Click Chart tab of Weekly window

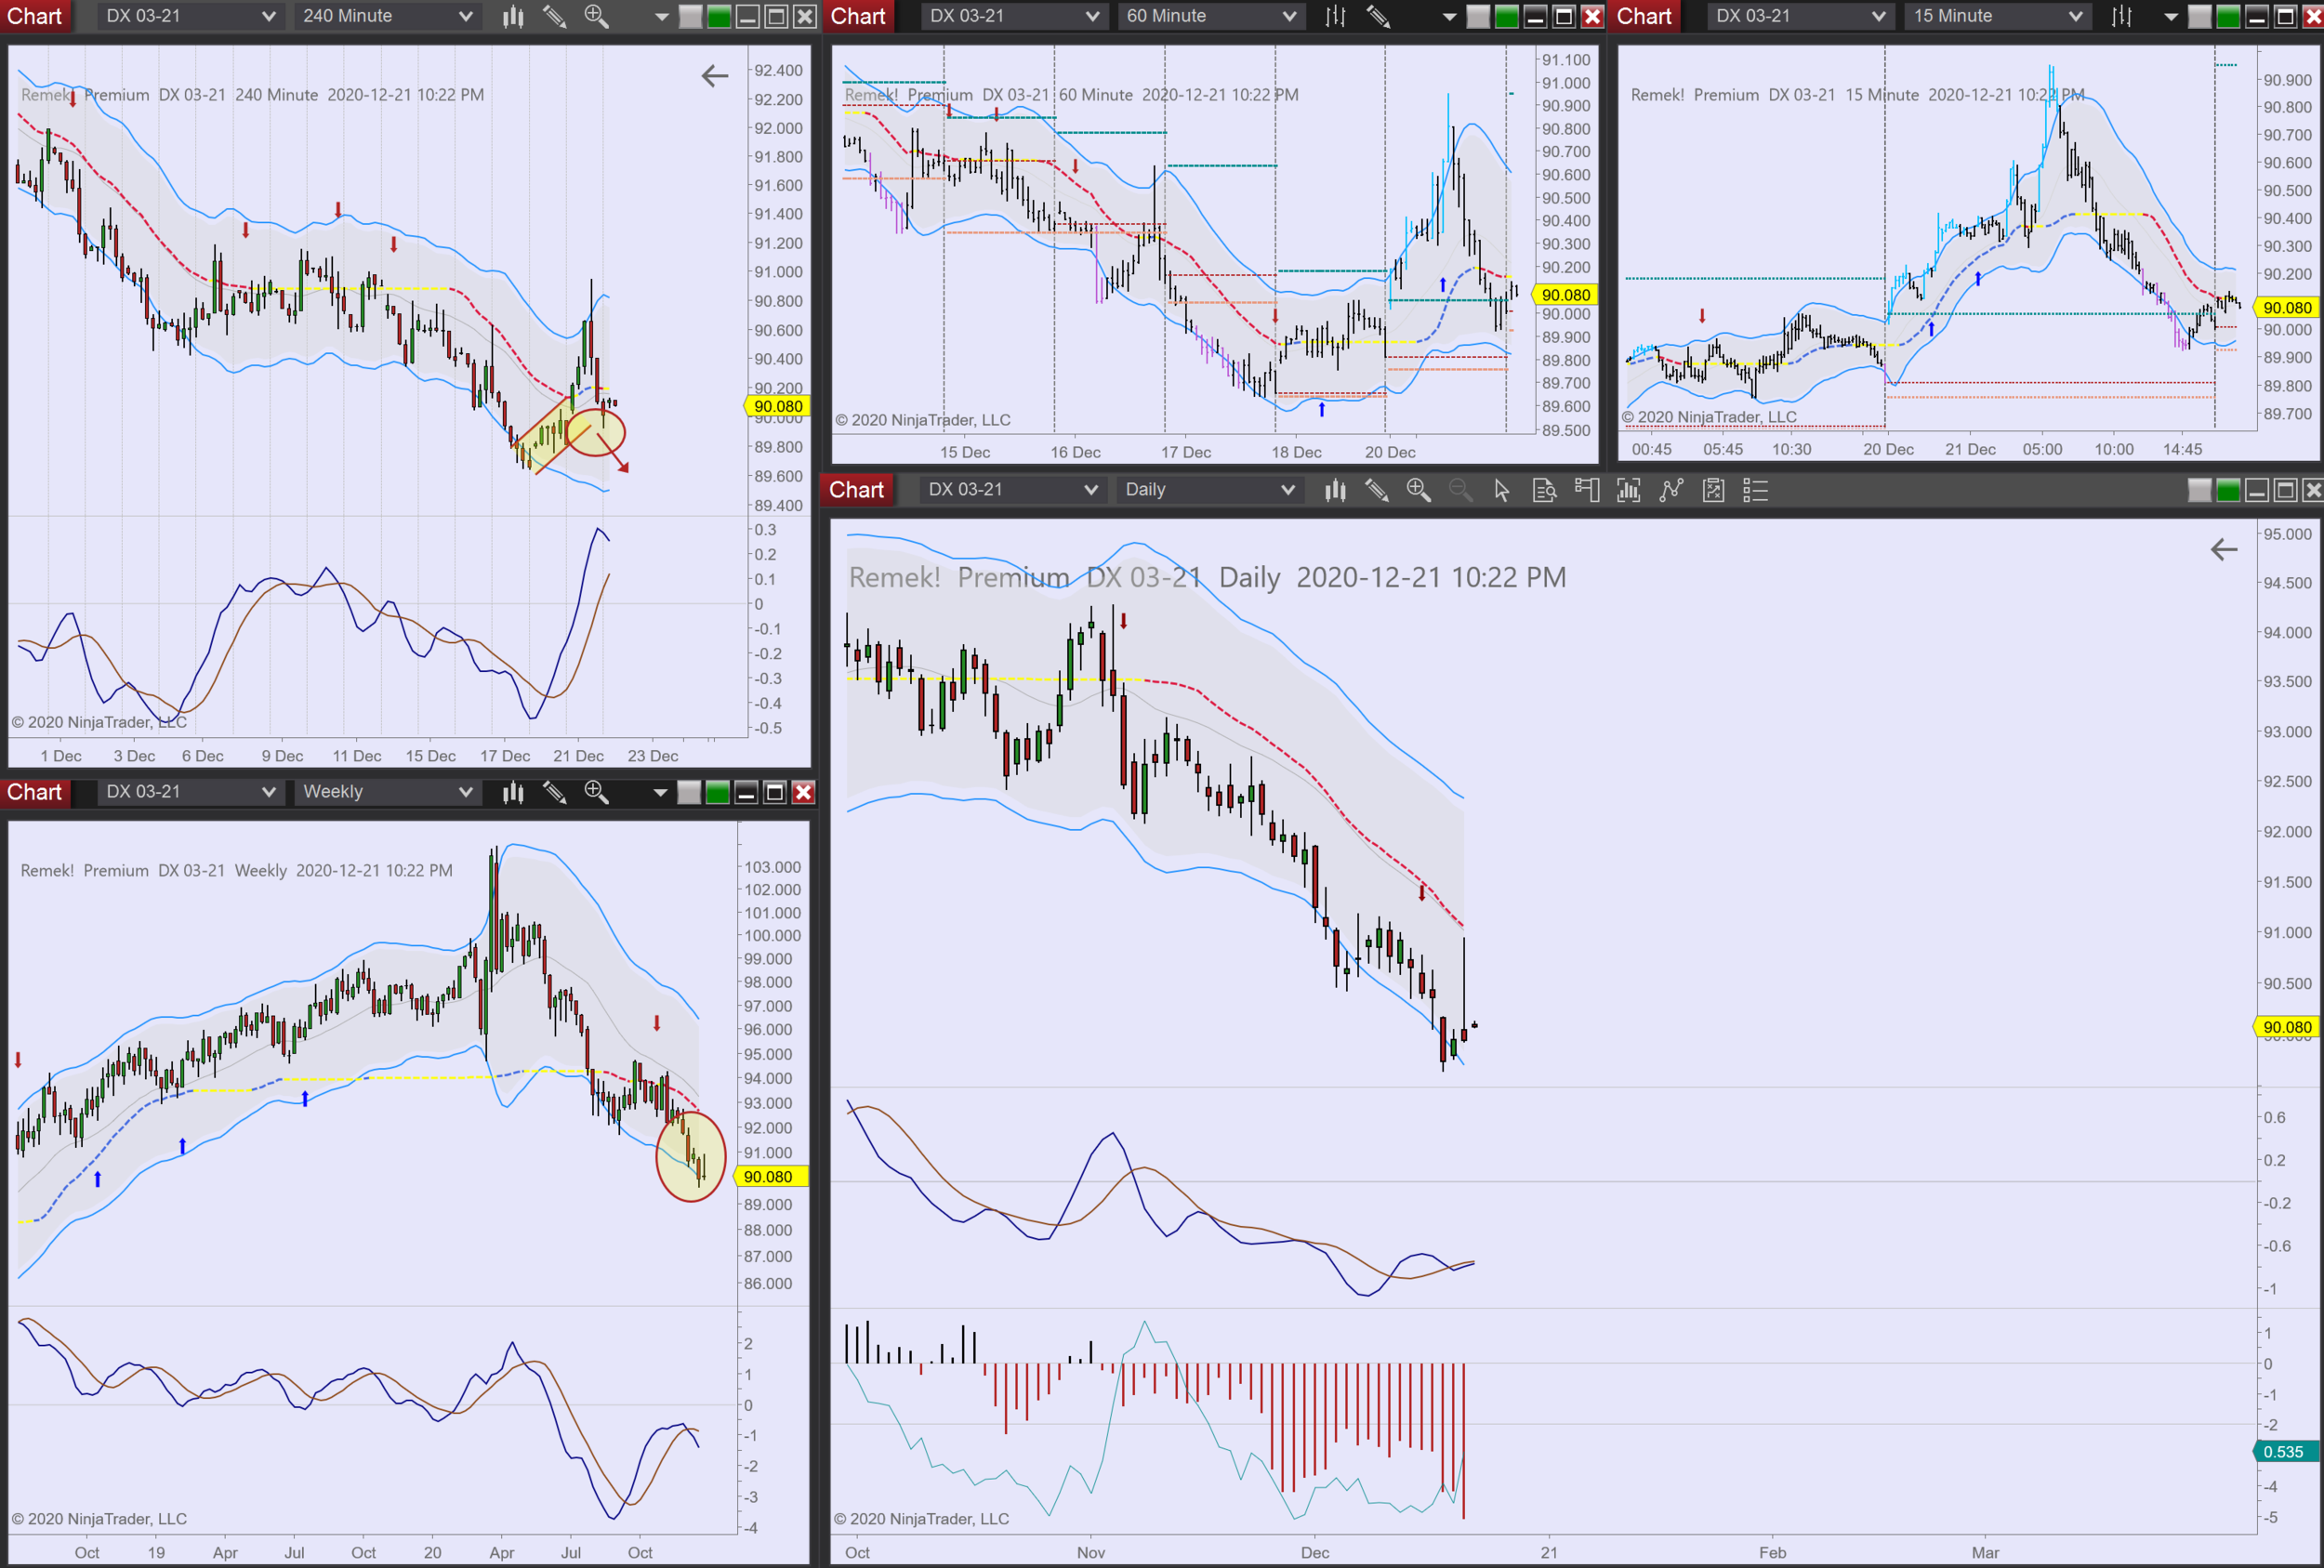(34, 792)
